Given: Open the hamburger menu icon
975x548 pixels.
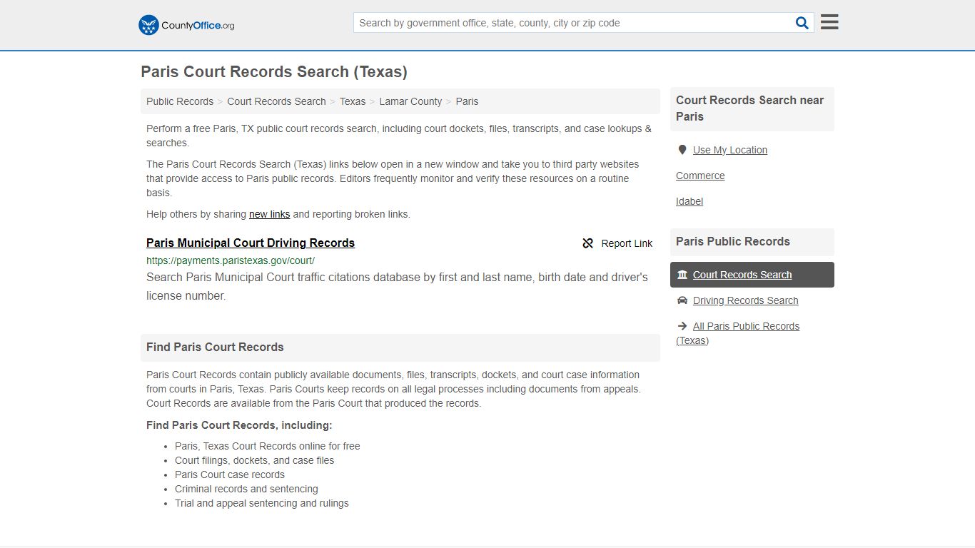Looking at the screenshot, I should pos(829,22).
